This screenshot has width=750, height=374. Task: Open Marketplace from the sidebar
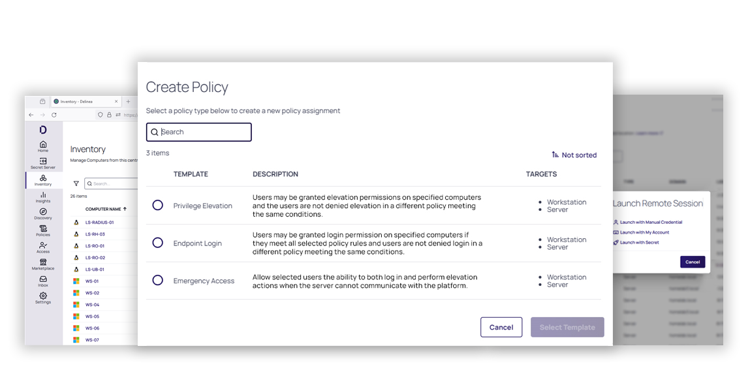(43, 264)
